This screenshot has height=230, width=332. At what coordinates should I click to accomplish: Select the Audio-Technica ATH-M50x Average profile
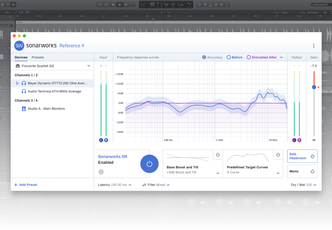click(52, 91)
